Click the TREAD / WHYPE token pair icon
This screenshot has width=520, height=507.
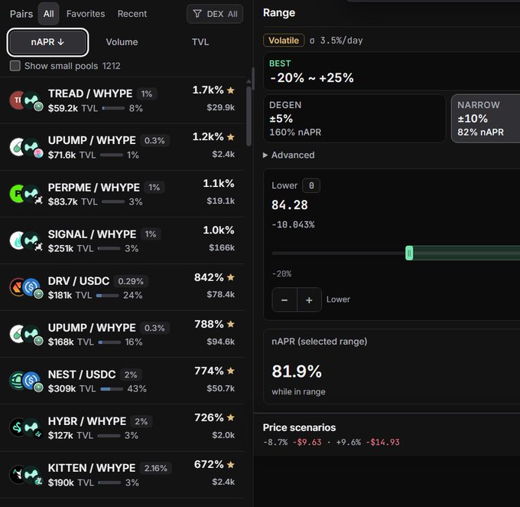click(26, 100)
